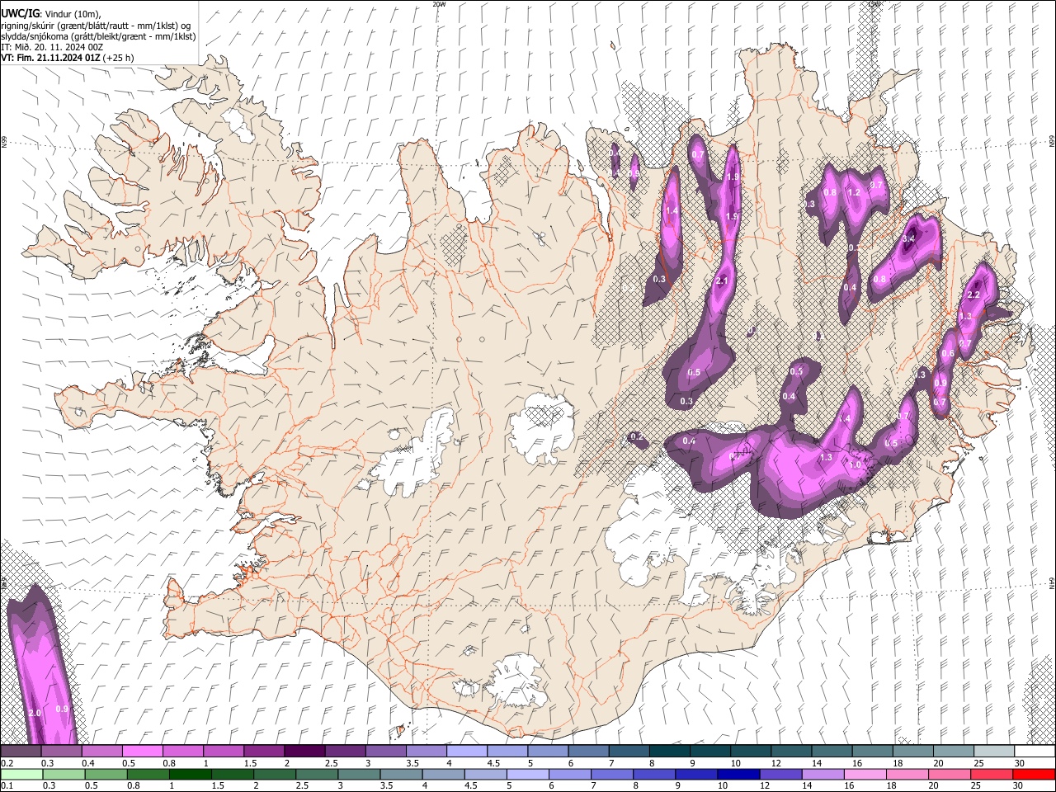
Task: Click the 0.2 label under the purple scale
Action: point(7,763)
